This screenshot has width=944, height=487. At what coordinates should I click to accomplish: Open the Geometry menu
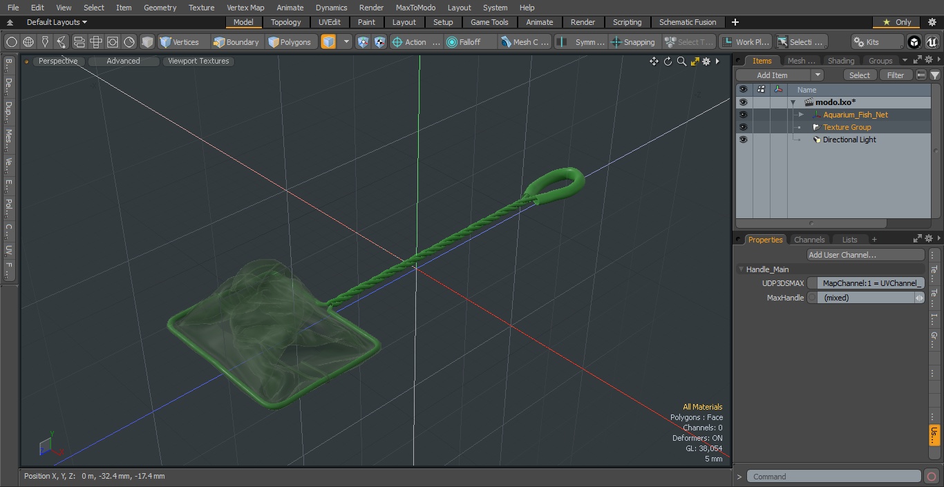pos(160,8)
